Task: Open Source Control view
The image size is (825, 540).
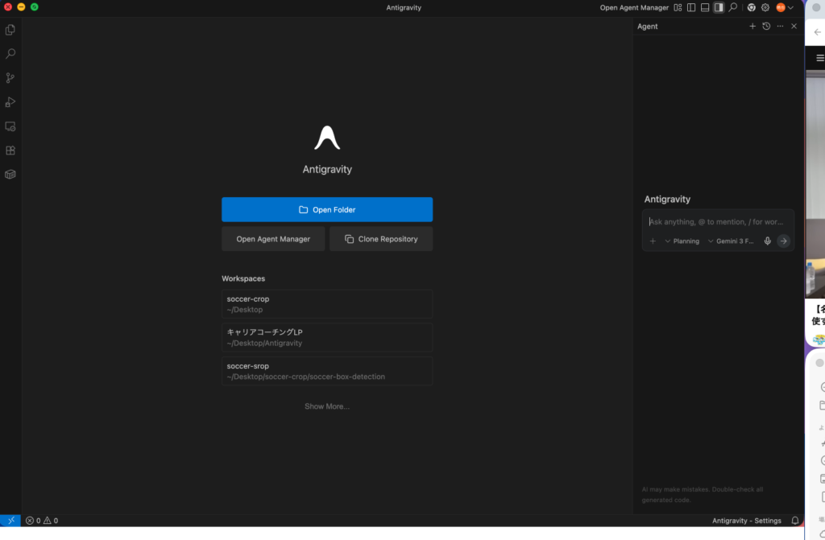Action: [10, 78]
